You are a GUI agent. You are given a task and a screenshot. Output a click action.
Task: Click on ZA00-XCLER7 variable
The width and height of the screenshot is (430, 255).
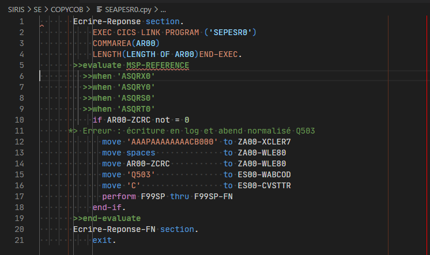click(x=265, y=142)
